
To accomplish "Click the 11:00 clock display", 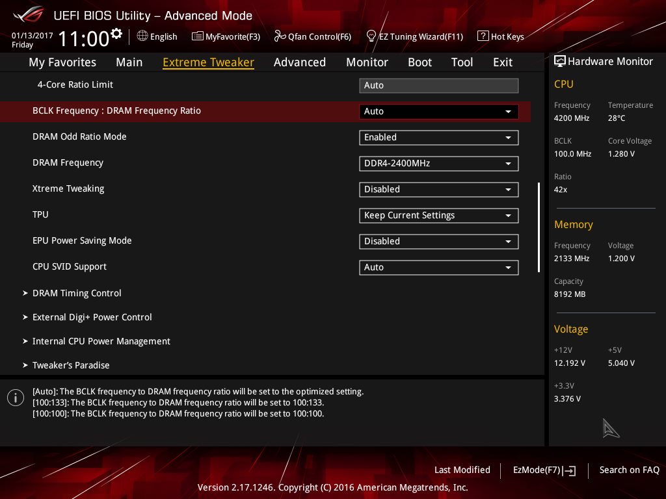I will click(84, 39).
